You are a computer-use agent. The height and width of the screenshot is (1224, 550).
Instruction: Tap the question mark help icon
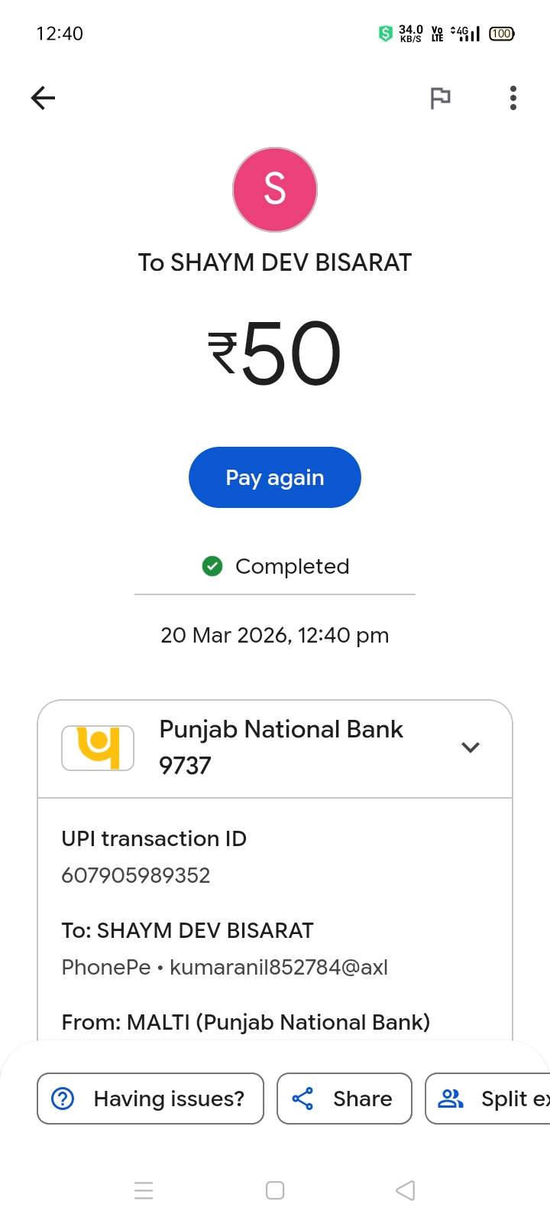63,1099
